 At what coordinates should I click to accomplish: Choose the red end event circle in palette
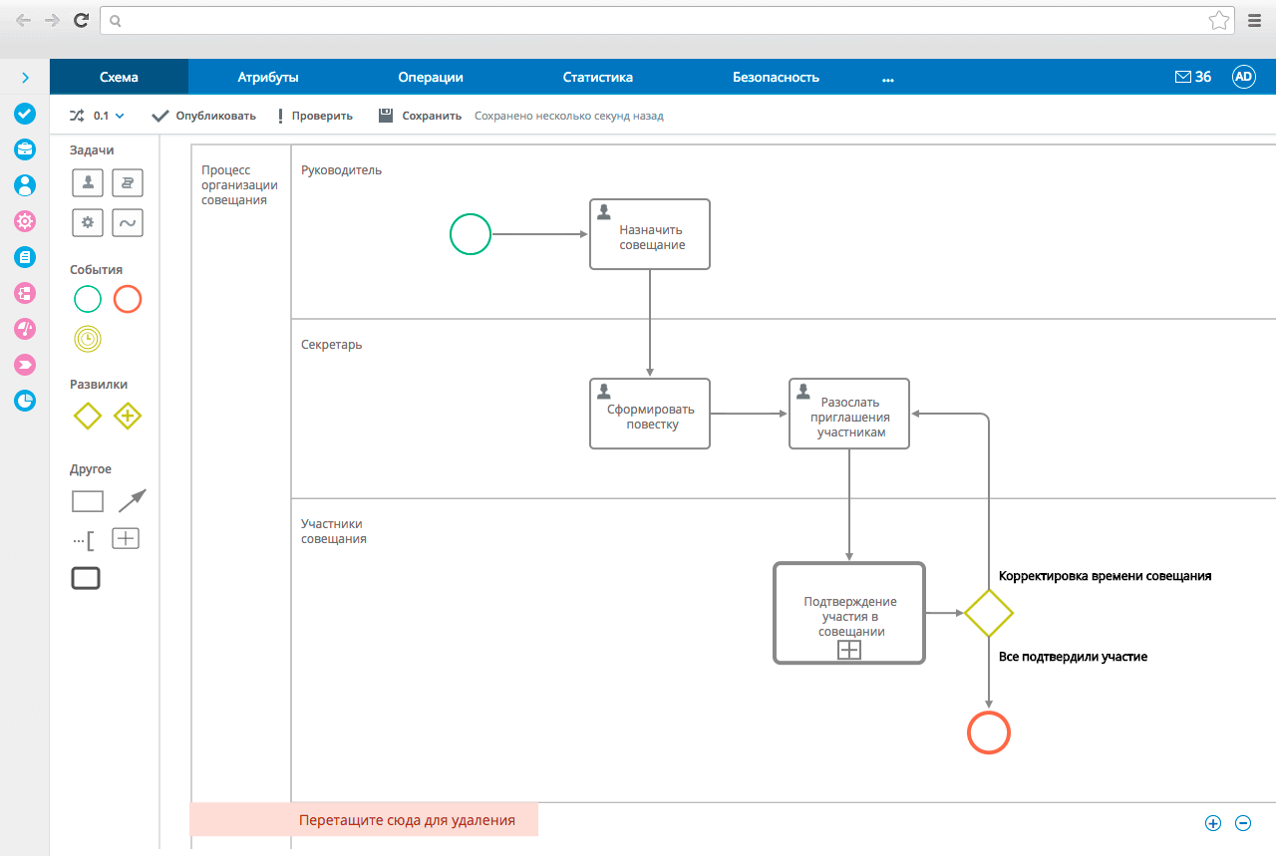[128, 299]
